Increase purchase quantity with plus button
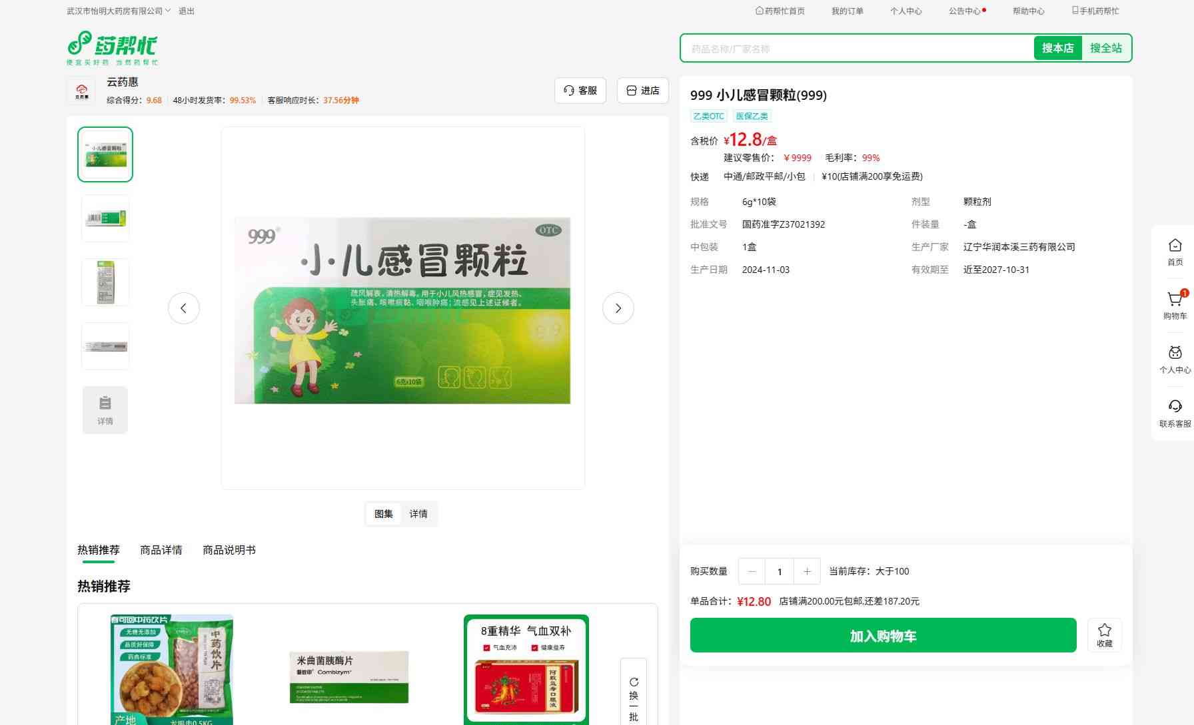 coord(807,571)
